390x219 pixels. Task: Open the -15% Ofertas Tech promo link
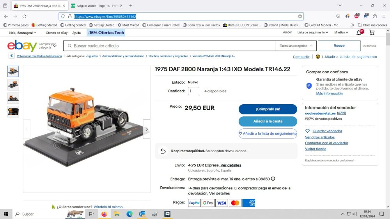click(x=106, y=33)
